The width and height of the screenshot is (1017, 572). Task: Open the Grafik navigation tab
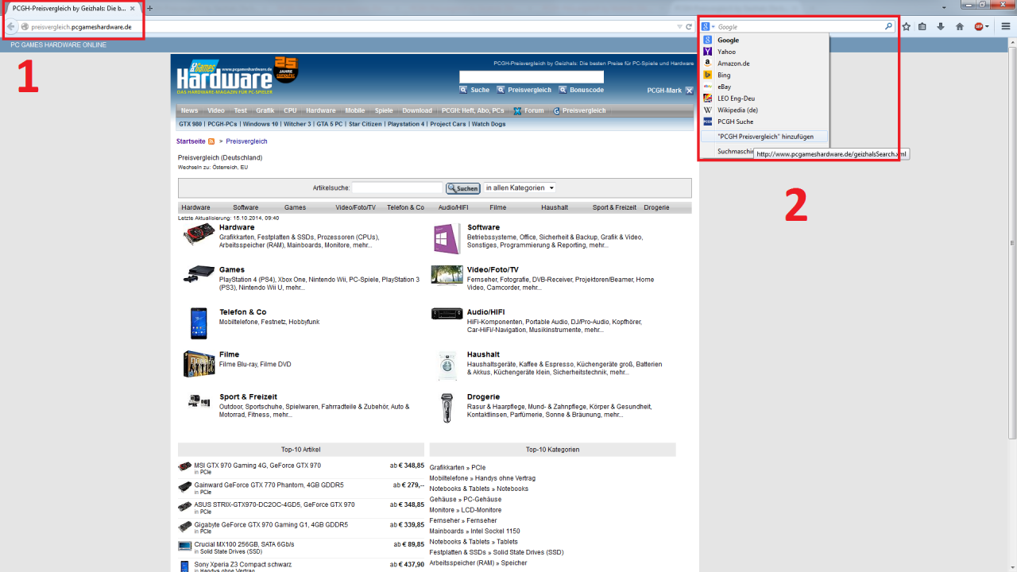tap(265, 110)
